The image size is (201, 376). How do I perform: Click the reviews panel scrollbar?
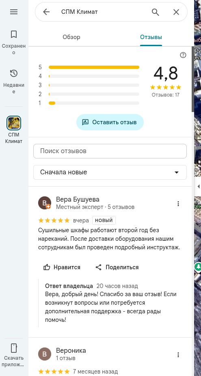tap(192, 79)
